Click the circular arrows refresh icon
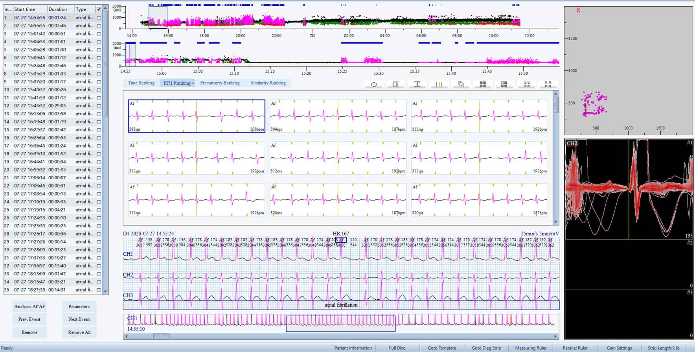 pos(374,85)
